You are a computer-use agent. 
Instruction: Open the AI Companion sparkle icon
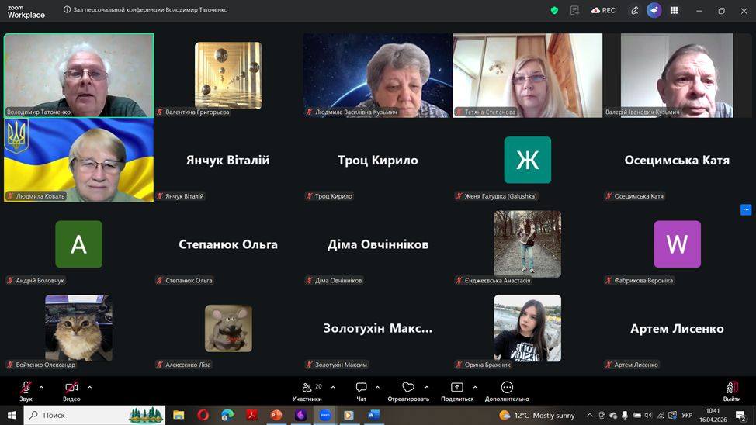point(654,10)
